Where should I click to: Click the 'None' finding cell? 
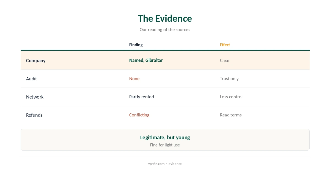134,78
